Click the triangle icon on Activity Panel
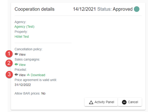 pos(91,102)
